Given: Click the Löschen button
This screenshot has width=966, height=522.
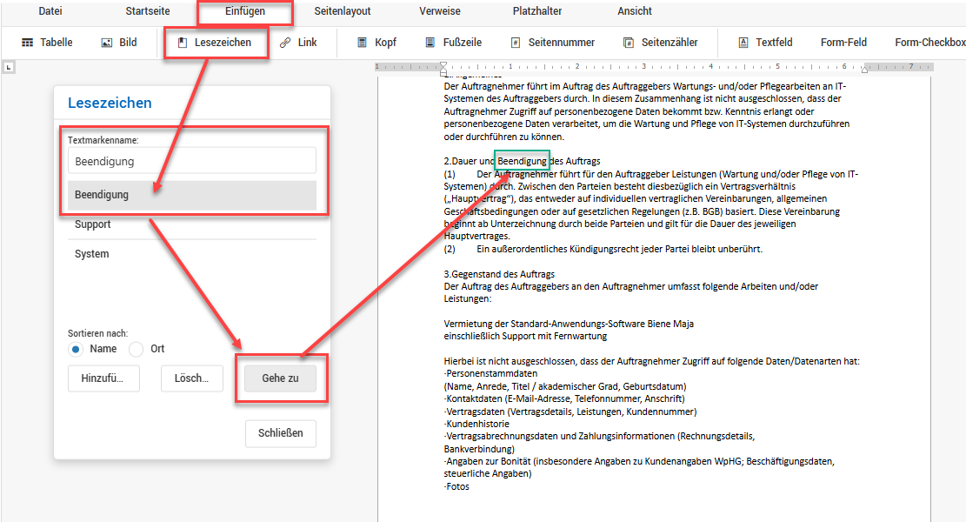Looking at the screenshot, I should (x=191, y=378).
